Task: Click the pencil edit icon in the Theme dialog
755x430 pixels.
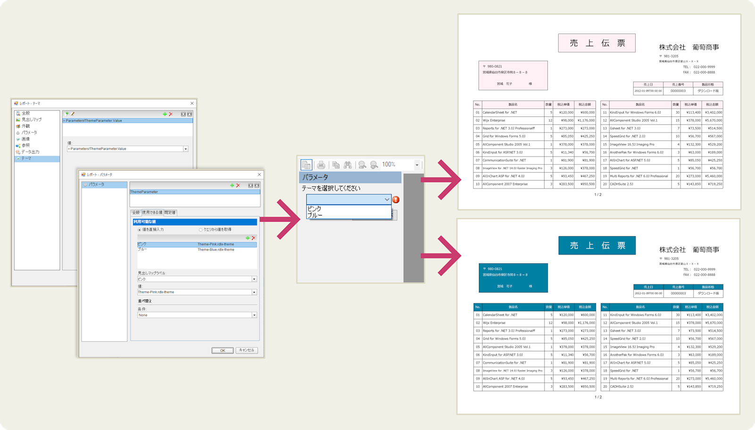Action: click(x=73, y=114)
